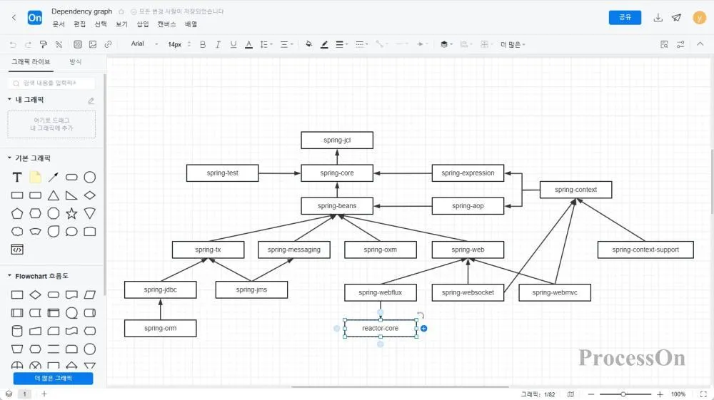Pick the code block shape
Image resolution: width=714 pixels, height=400 pixels.
(17, 249)
